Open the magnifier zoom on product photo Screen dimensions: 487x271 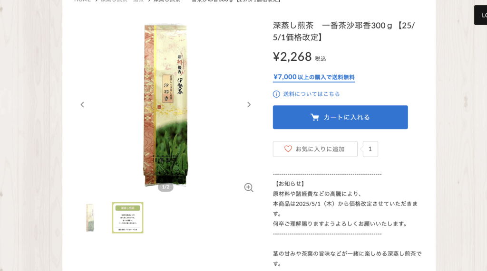click(249, 187)
